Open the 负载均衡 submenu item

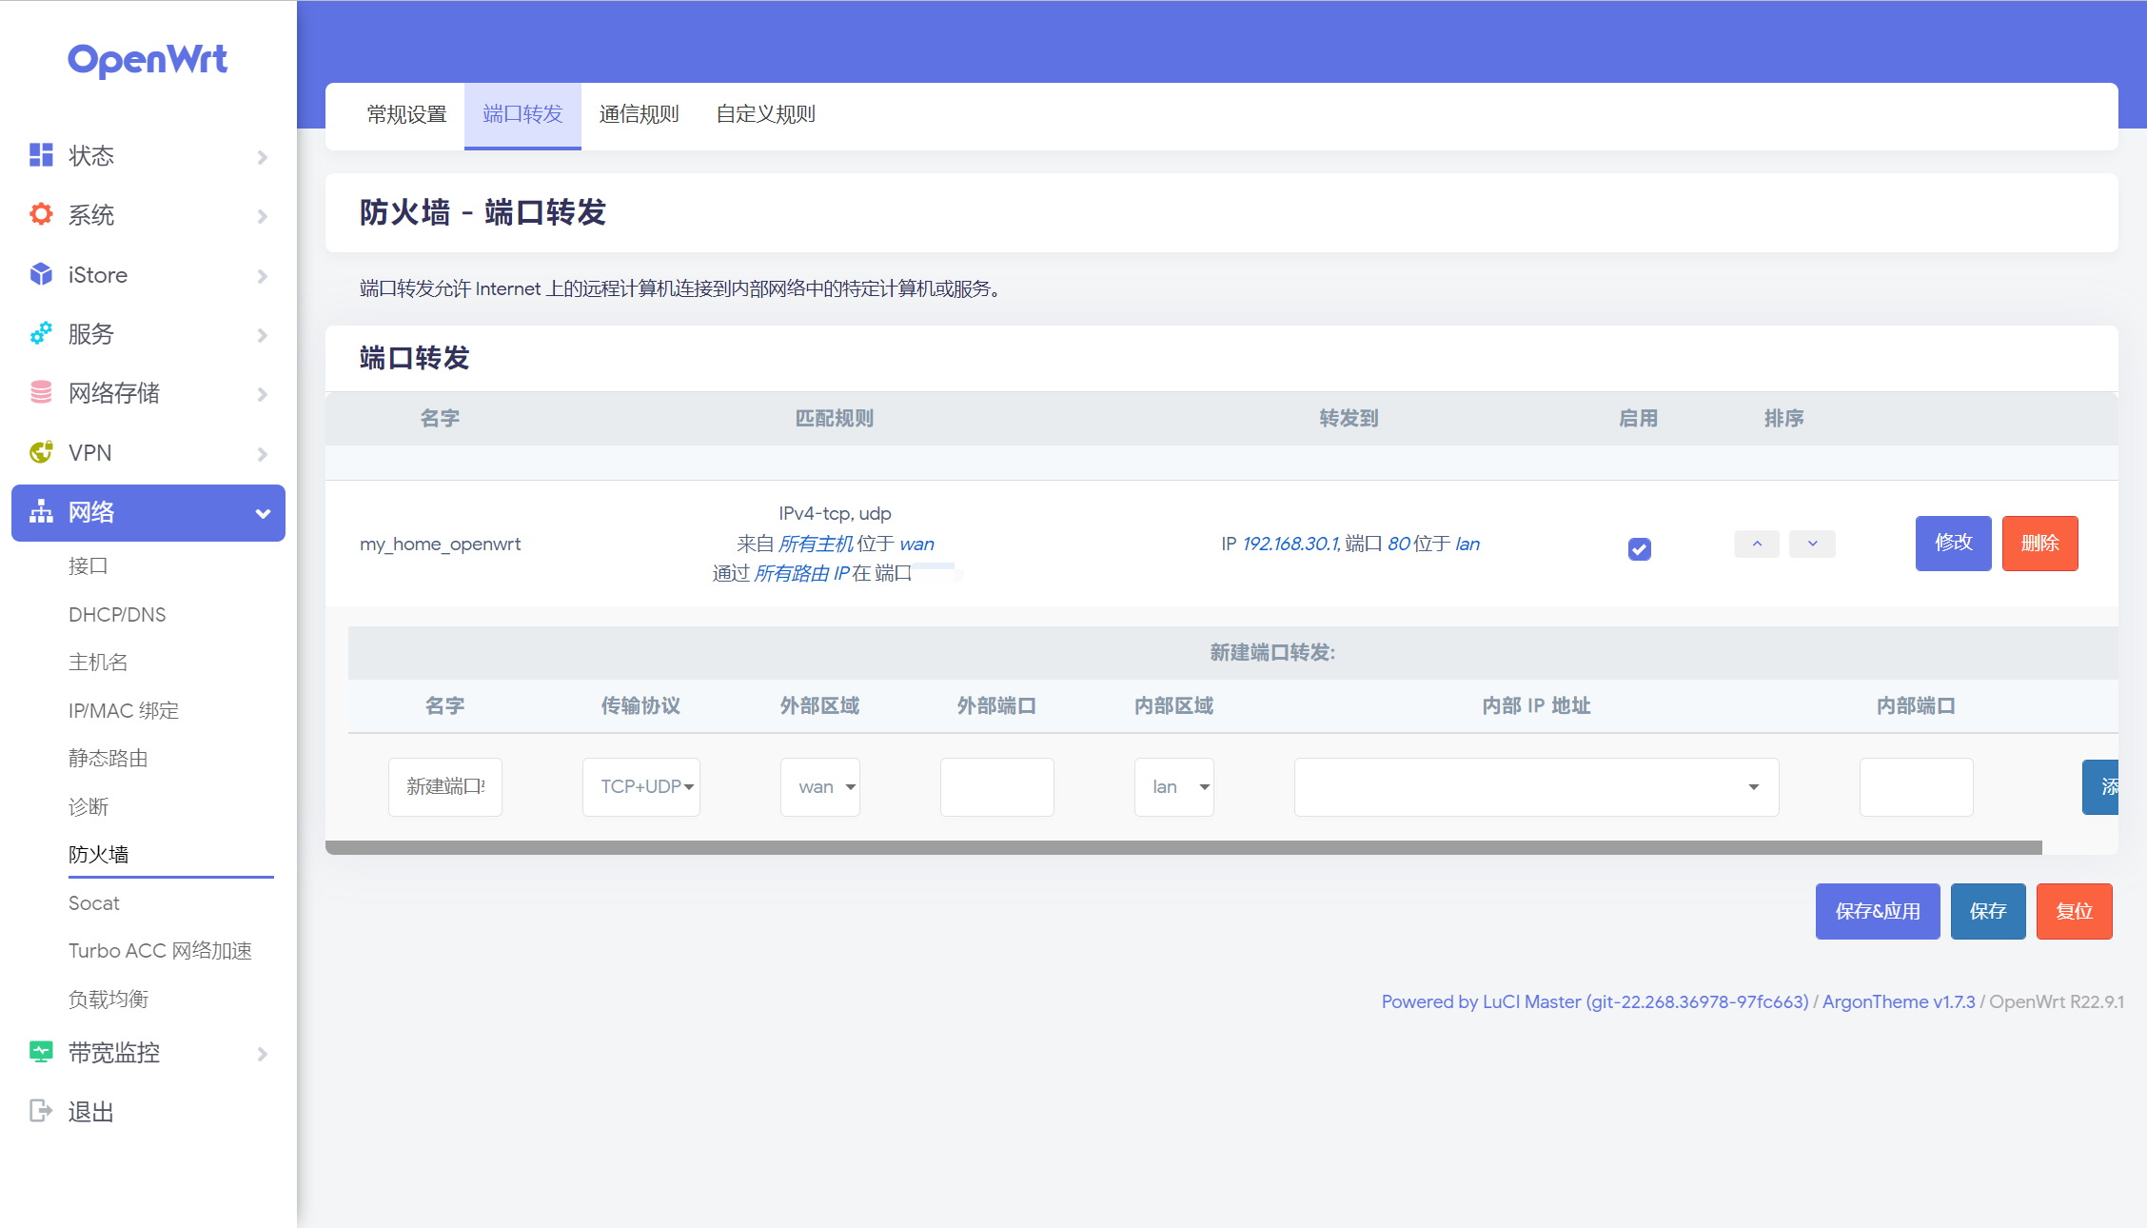(x=108, y=999)
